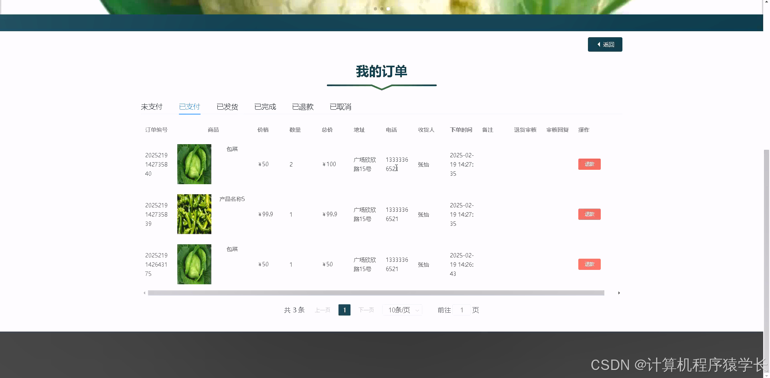Viewport: 770px width, 378px height.
Task: Click the 返回 back button
Action: point(605,44)
